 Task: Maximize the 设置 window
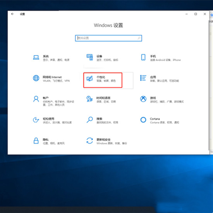click(196, 14)
